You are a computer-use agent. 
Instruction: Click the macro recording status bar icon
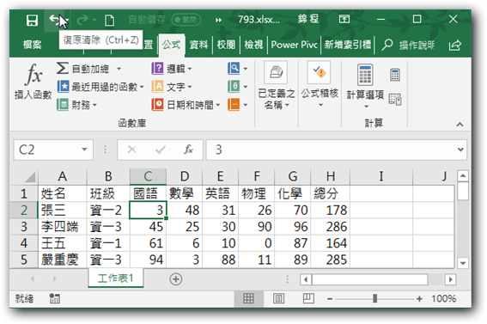point(55,298)
